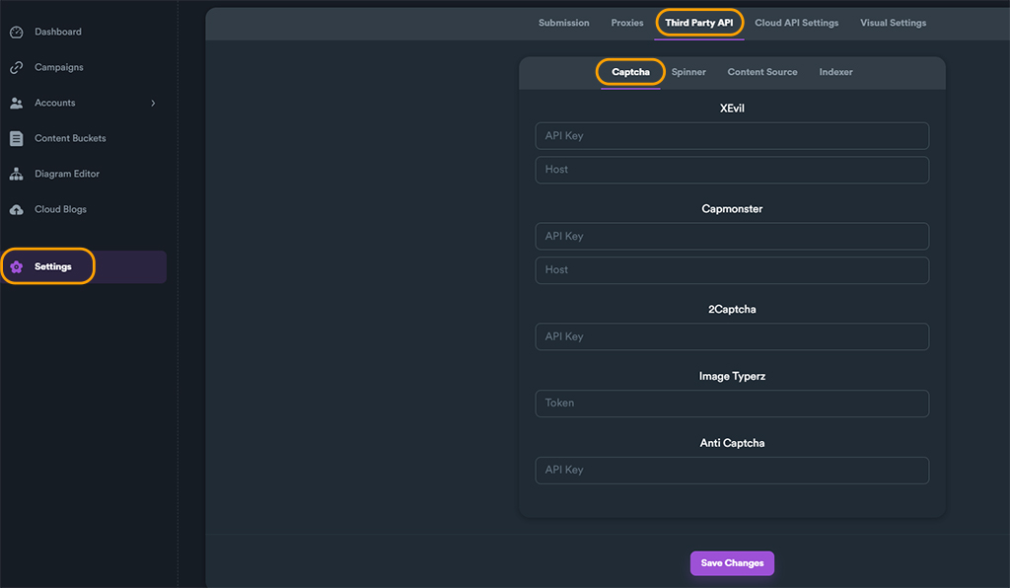The width and height of the screenshot is (1010, 588).
Task: Open the Cloud Blogs page
Action: [x=60, y=209]
